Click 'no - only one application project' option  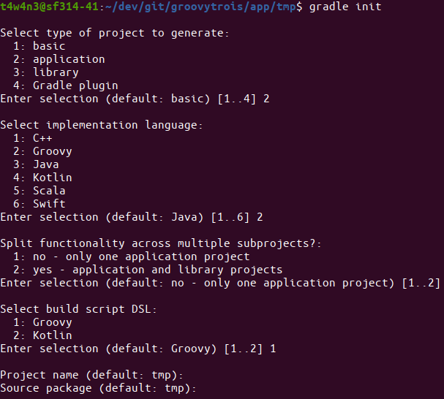pyautogui.click(x=132, y=256)
